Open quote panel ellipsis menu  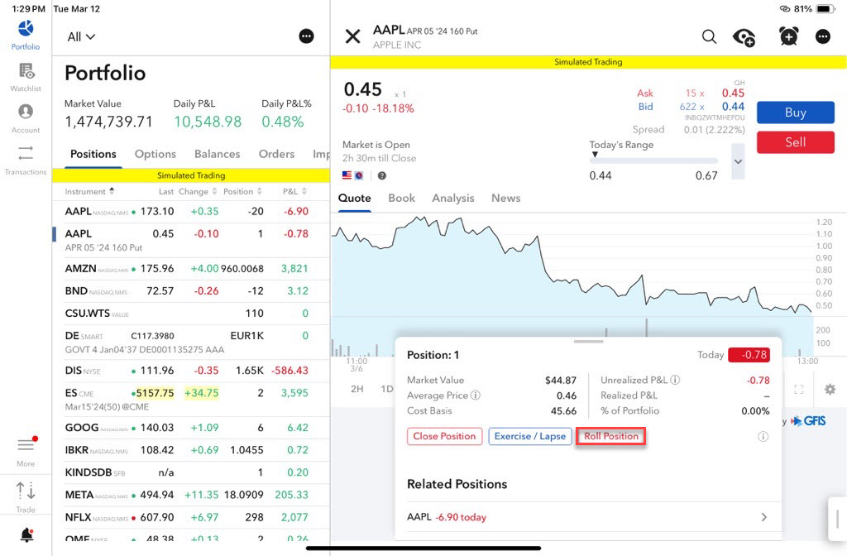[823, 36]
